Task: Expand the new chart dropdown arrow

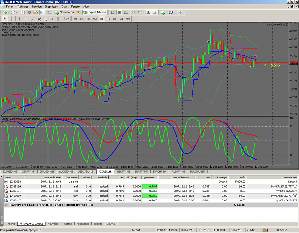Action: [8, 12]
